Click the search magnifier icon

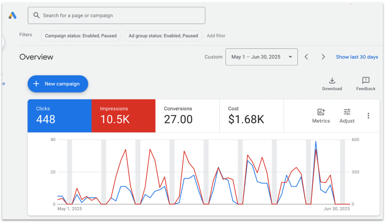37,15
